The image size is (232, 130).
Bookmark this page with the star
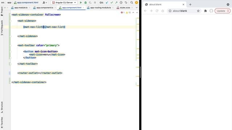coord(198,11)
